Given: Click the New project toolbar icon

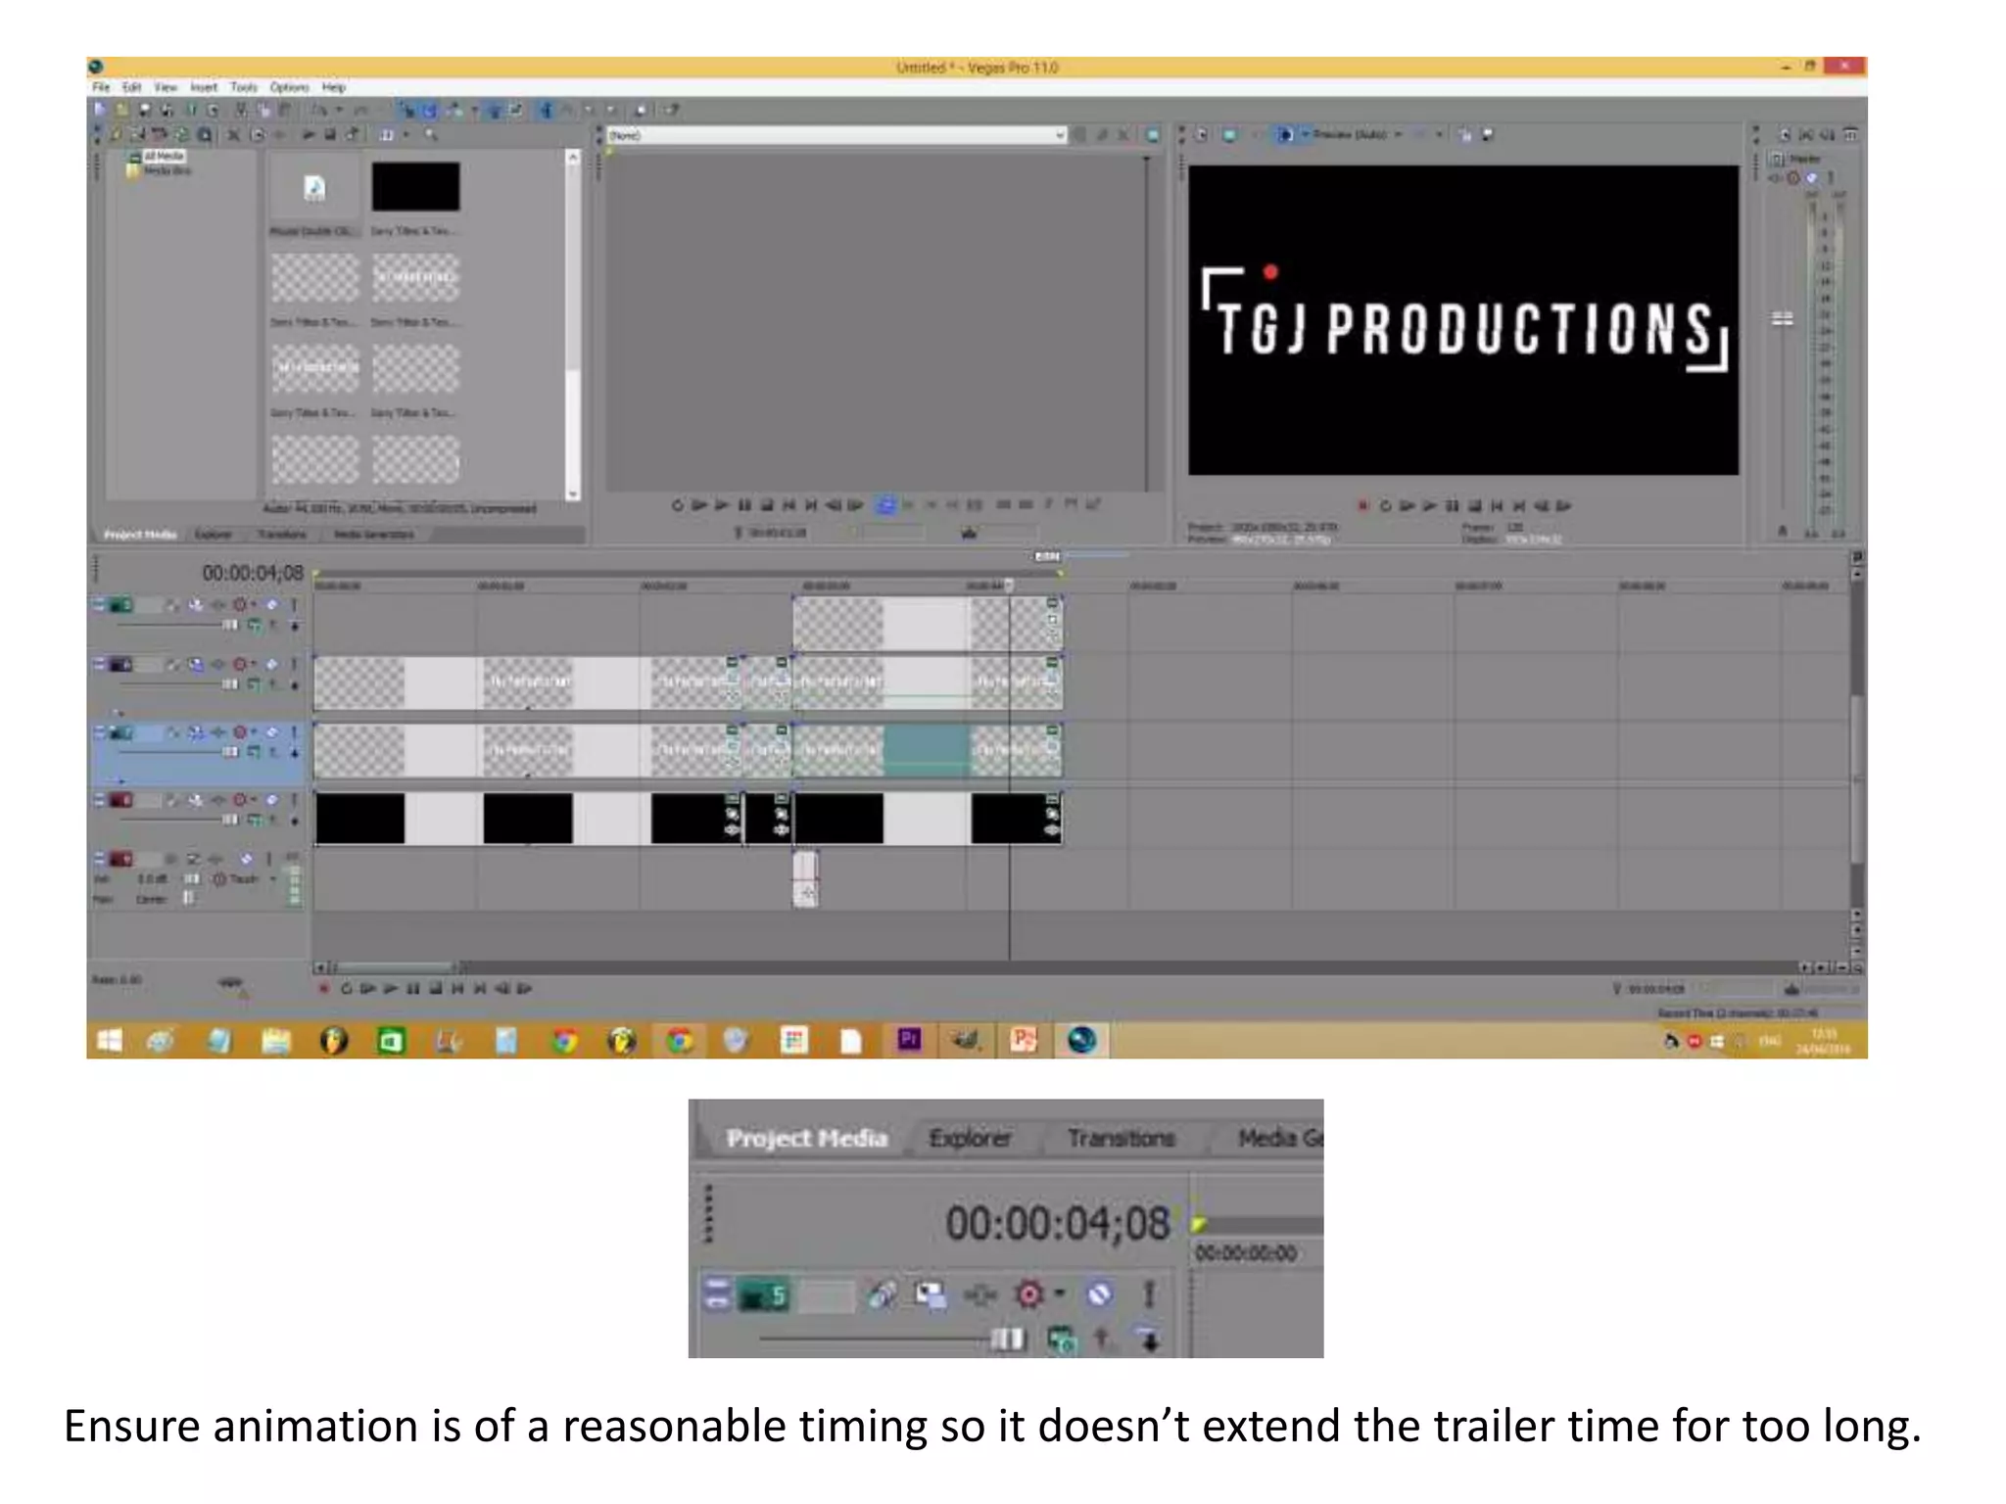Looking at the screenshot, I should click(99, 110).
